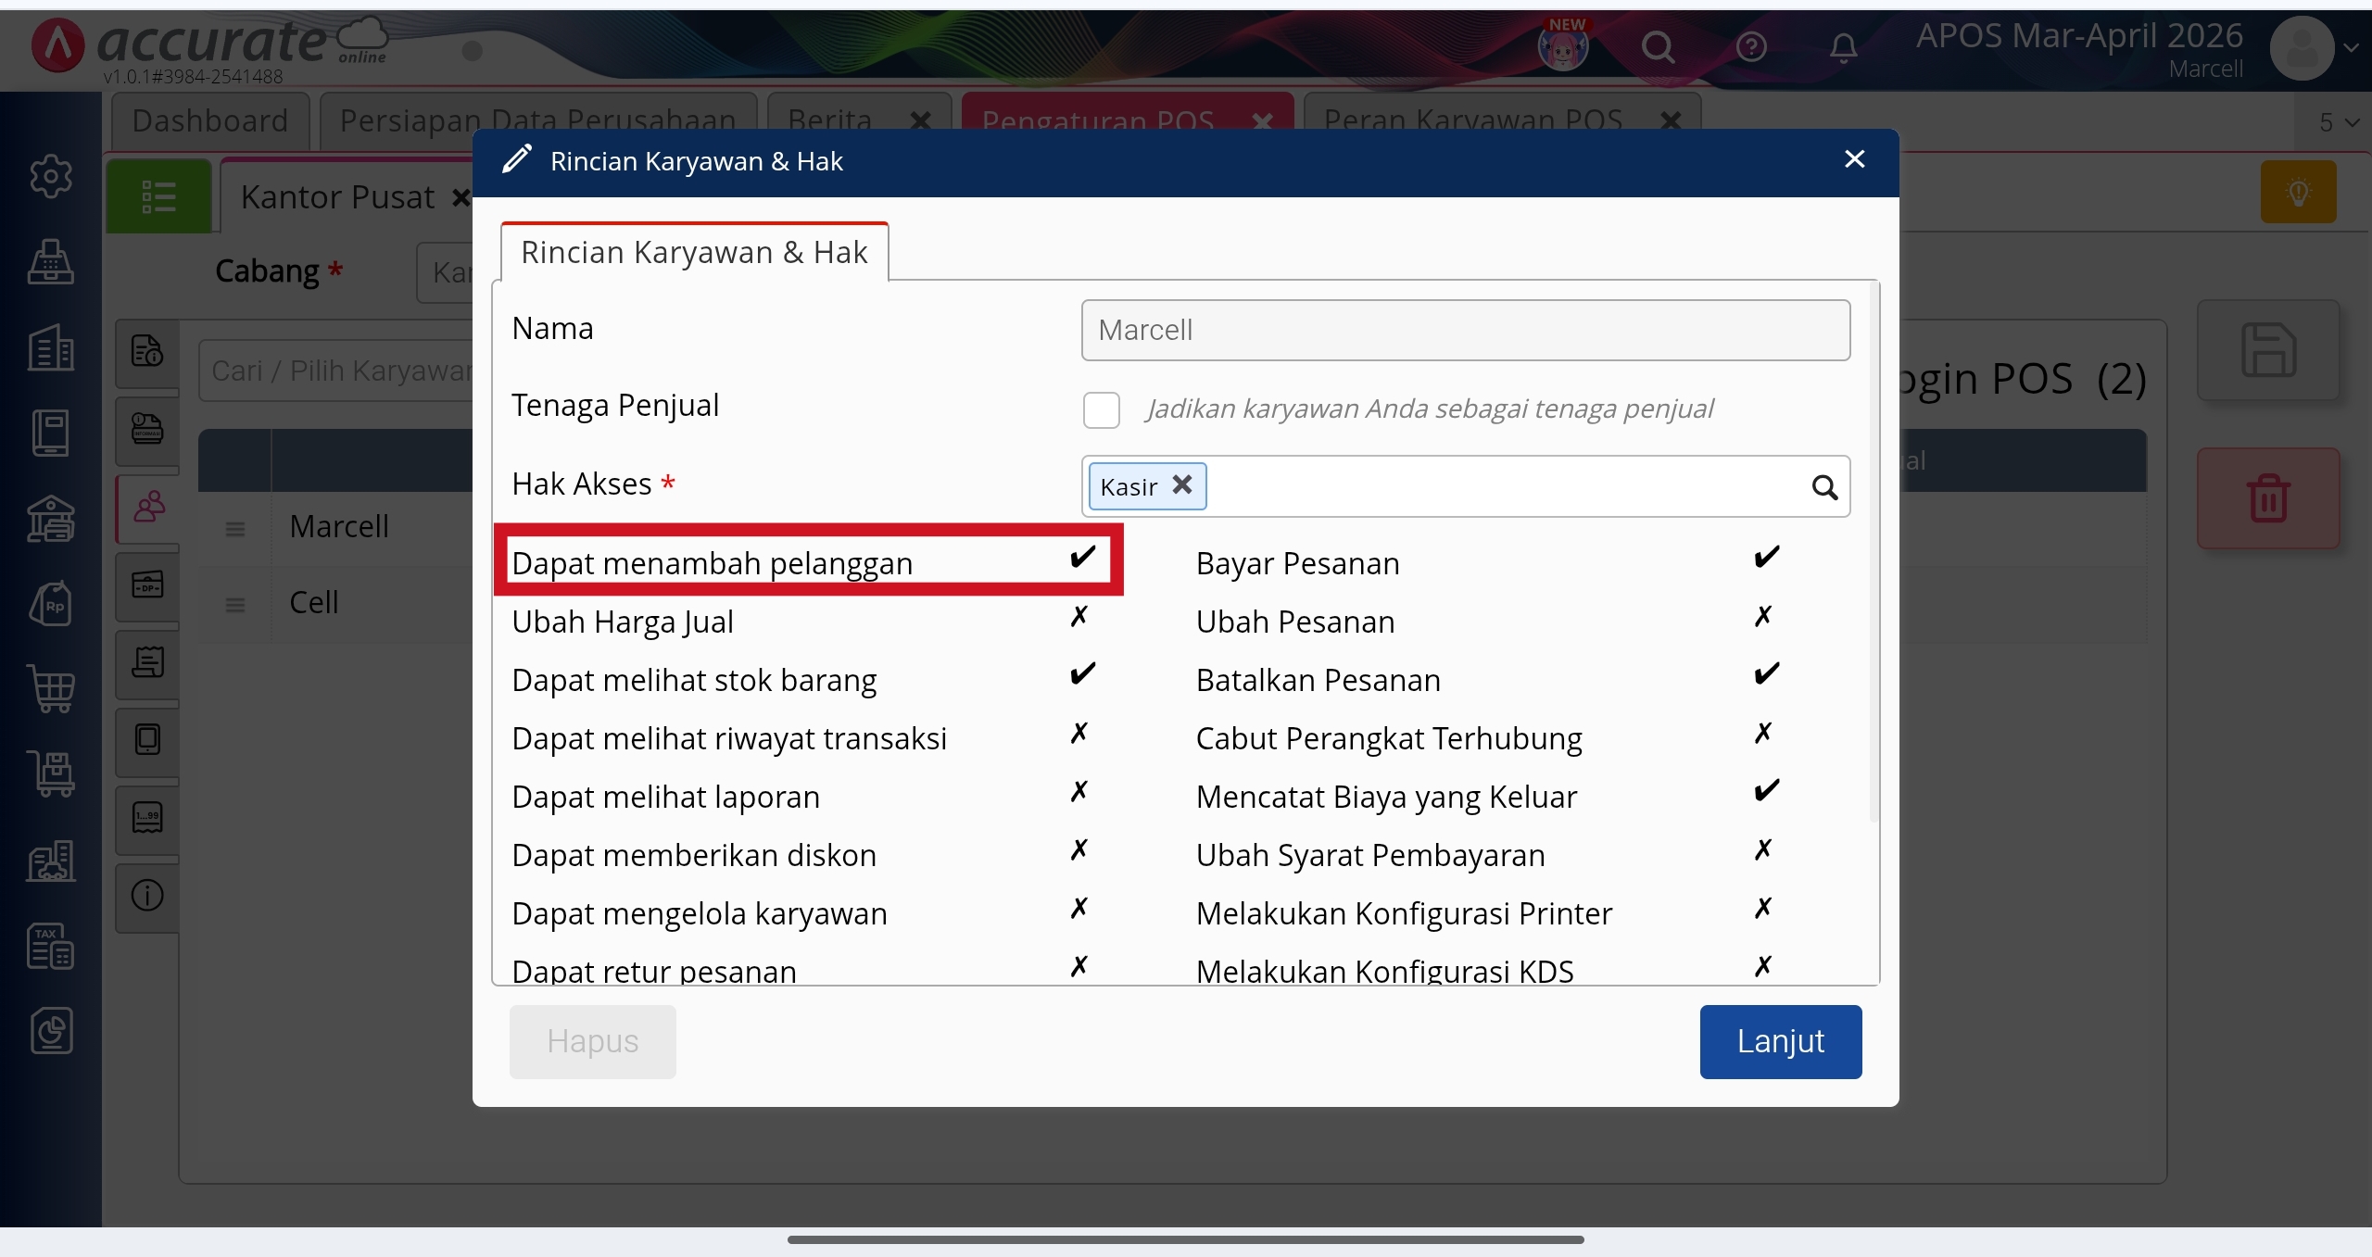Click the Nama input field
Screen dimensions: 2372x1257
(1465, 330)
